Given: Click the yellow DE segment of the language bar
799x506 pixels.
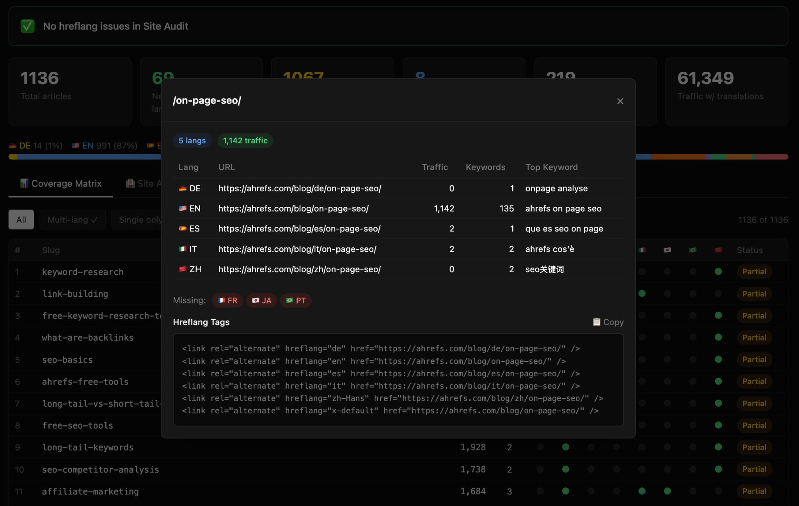Looking at the screenshot, I should click(x=13, y=157).
